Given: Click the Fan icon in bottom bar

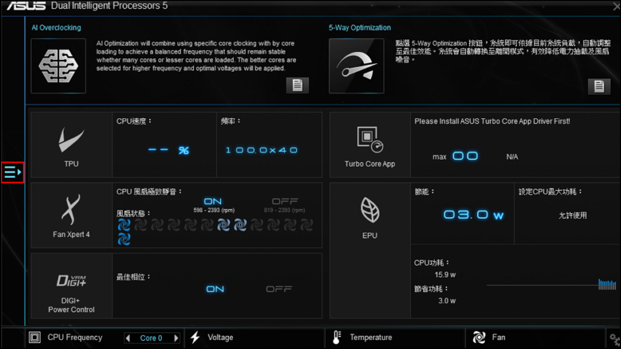Looking at the screenshot, I should pyautogui.click(x=479, y=338).
